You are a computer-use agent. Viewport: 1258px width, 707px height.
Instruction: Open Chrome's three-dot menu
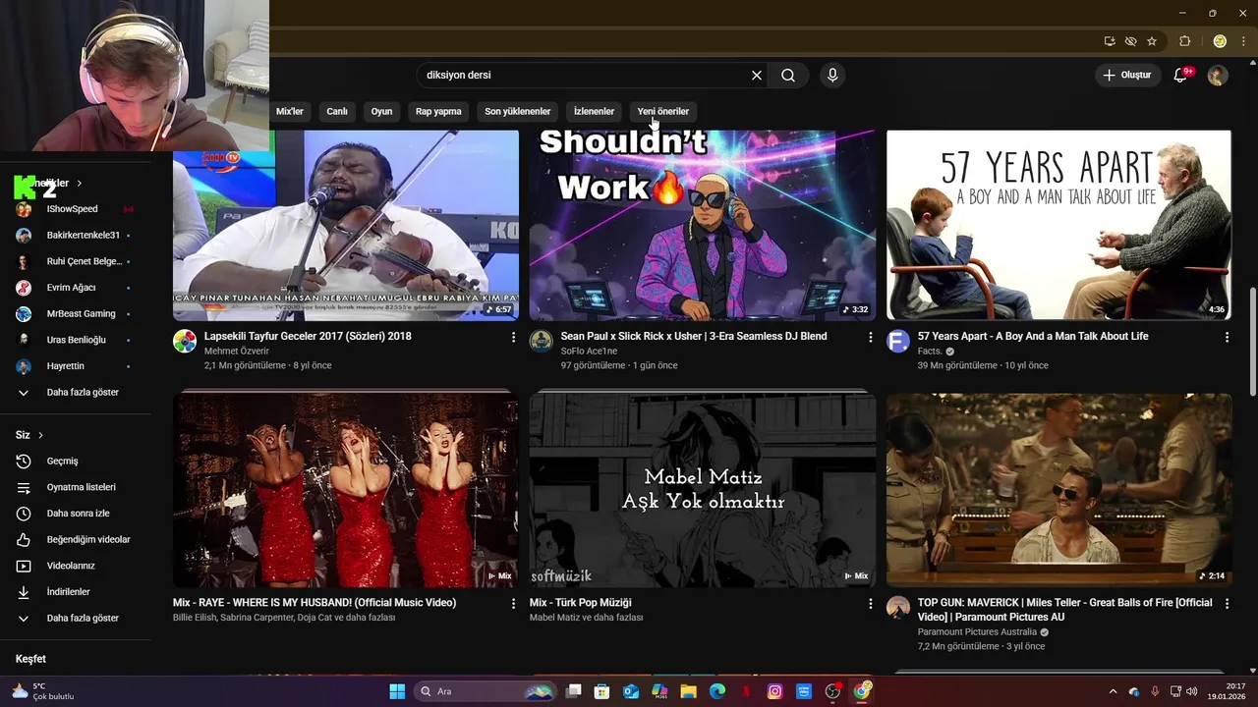tap(1243, 41)
